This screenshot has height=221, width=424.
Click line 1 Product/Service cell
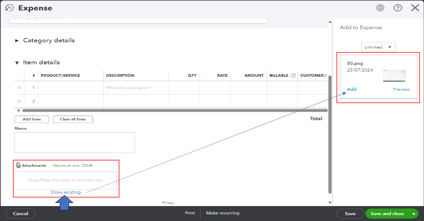(x=70, y=88)
